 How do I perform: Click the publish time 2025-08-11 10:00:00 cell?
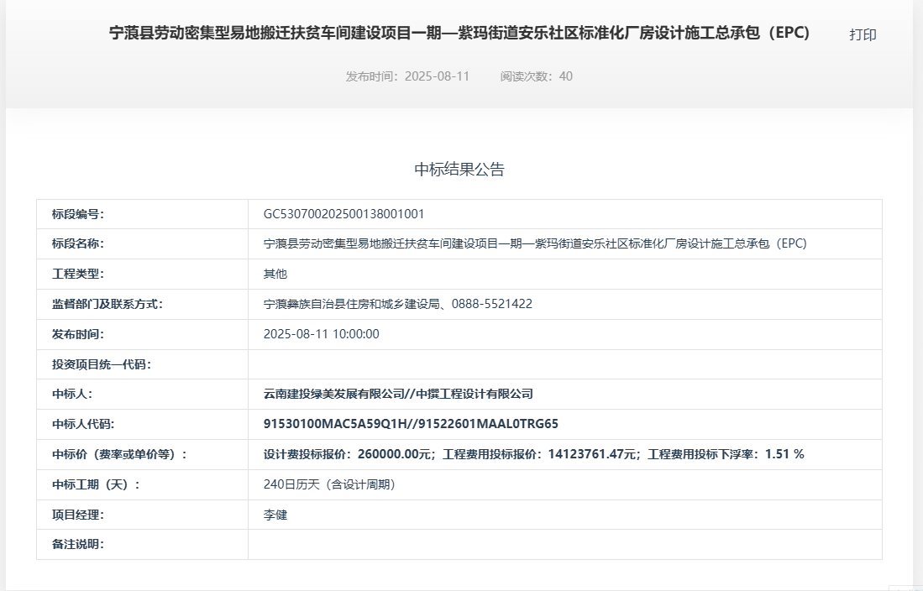[321, 334]
